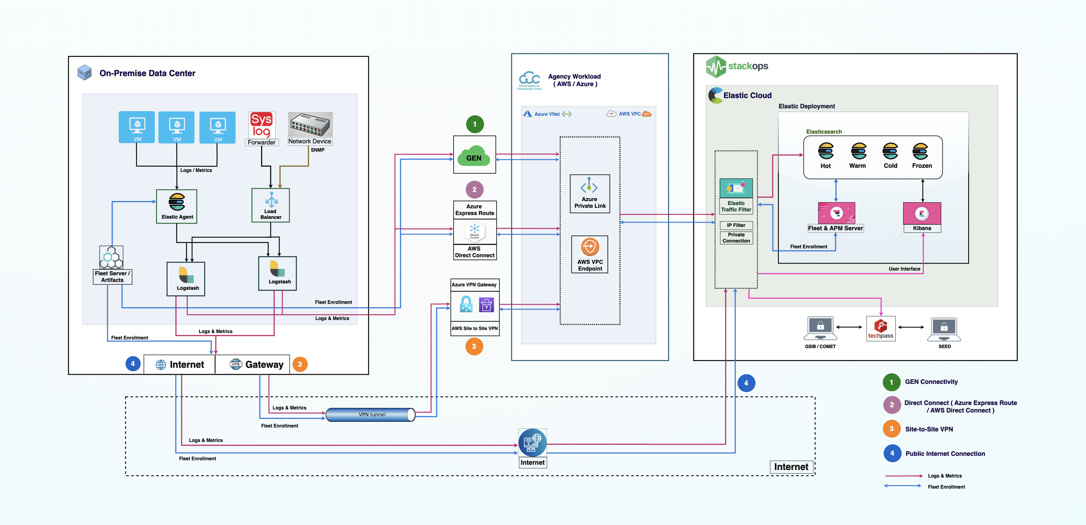Click the blue Internet globe icon in dashed box
This screenshot has height=525, width=1086.
pyautogui.click(x=532, y=443)
